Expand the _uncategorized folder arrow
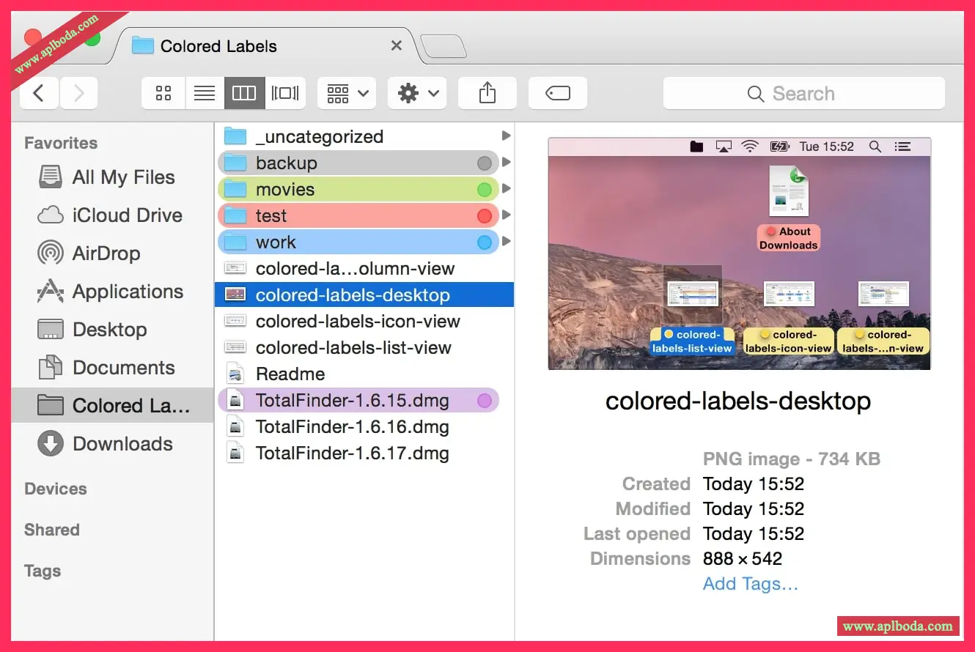The image size is (975, 652). tap(506, 136)
